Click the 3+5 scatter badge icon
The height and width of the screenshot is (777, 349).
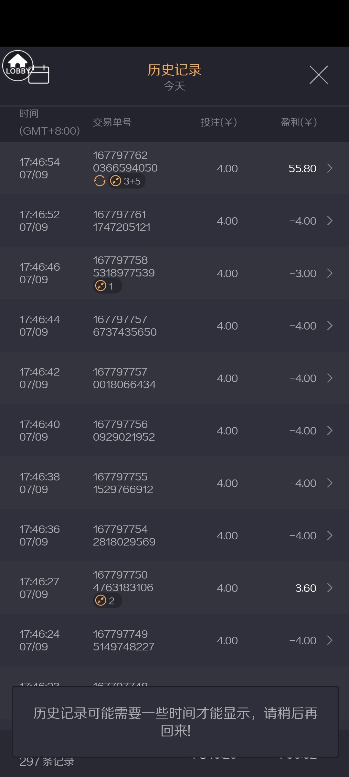coord(116,181)
